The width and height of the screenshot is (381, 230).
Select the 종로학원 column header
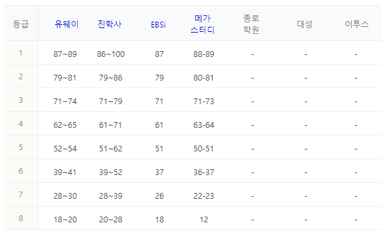[x=251, y=24]
